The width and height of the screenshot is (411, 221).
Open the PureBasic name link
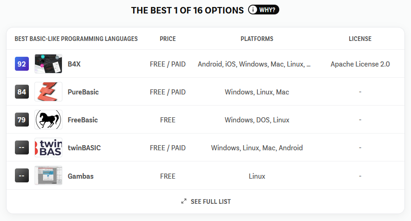tap(83, 92)
